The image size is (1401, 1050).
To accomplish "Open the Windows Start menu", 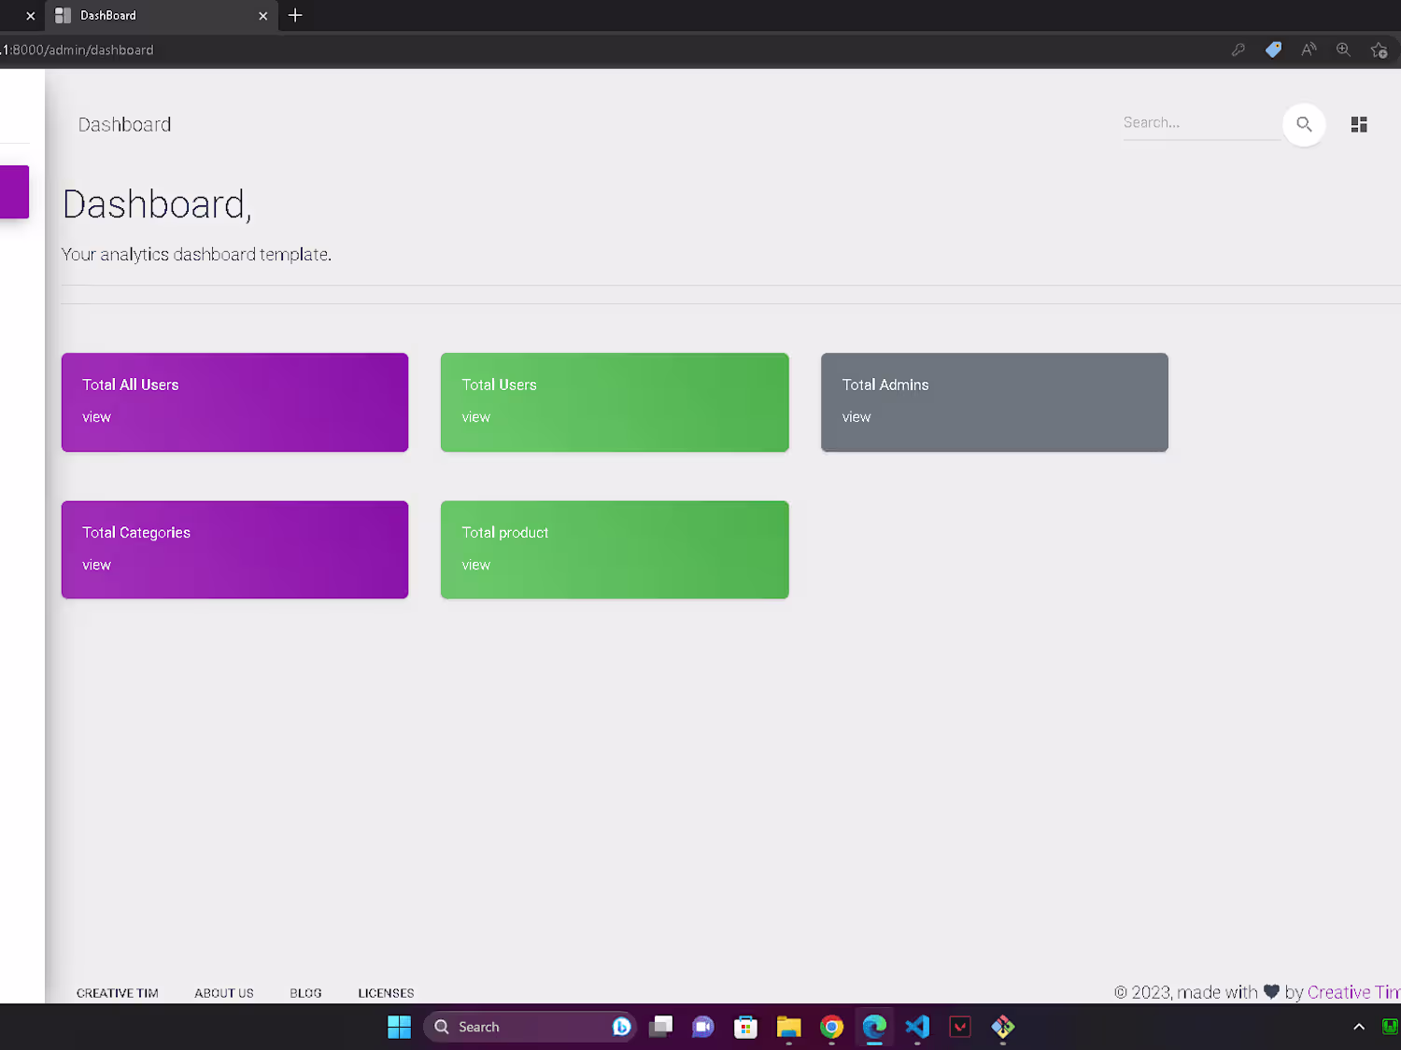I will (399, 1027).
